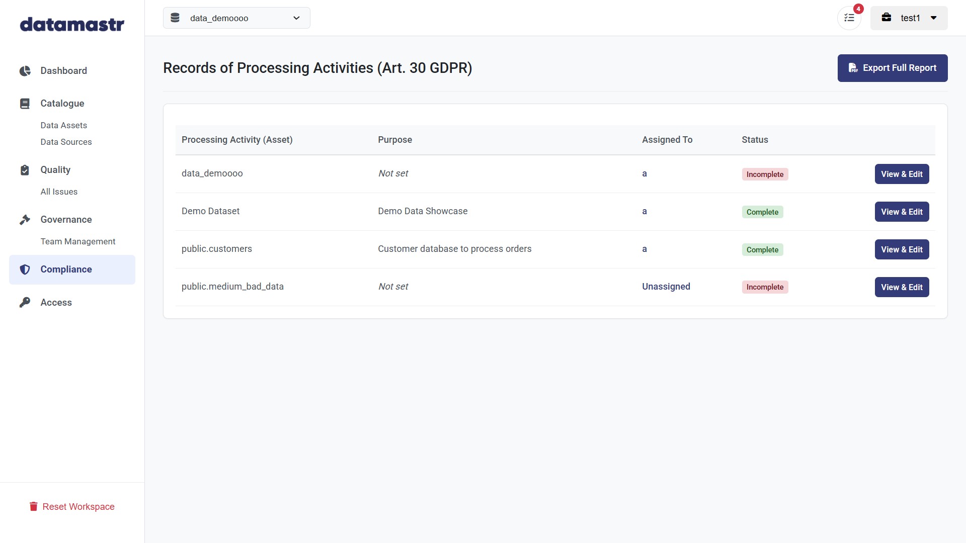This screenshot has width=966, height=543.
Task: Click the Dashboard pie chart icon
Action: click(25, 71)
